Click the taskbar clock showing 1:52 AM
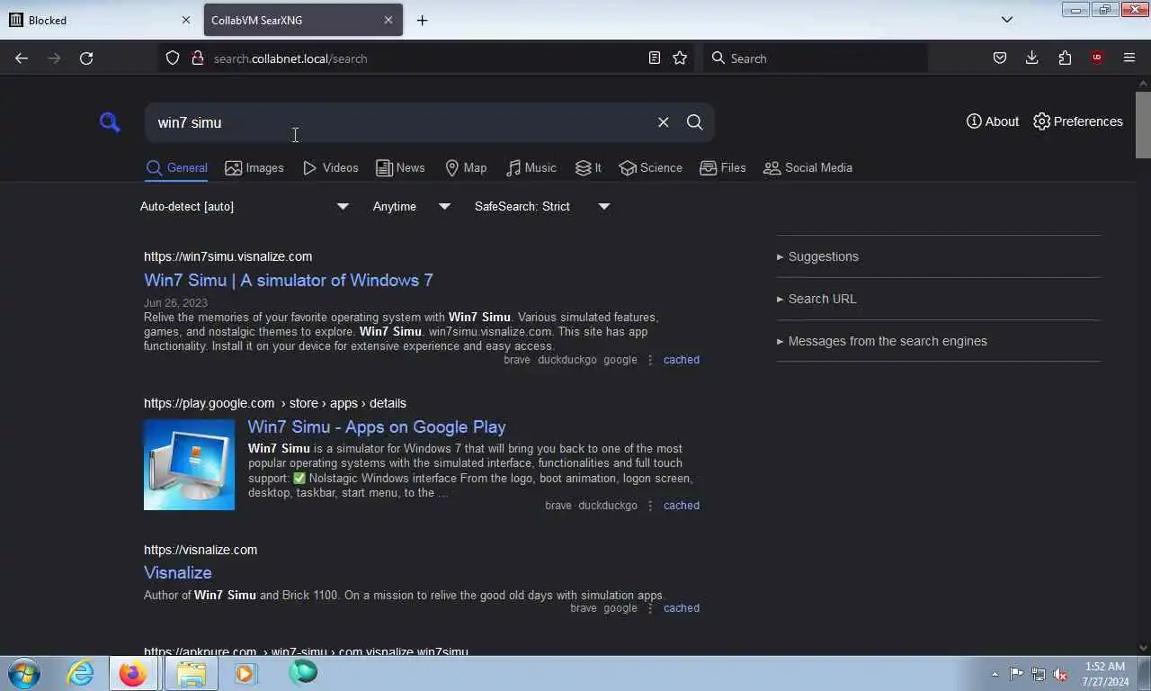 pyautogui.click(x=1105, y=674)
